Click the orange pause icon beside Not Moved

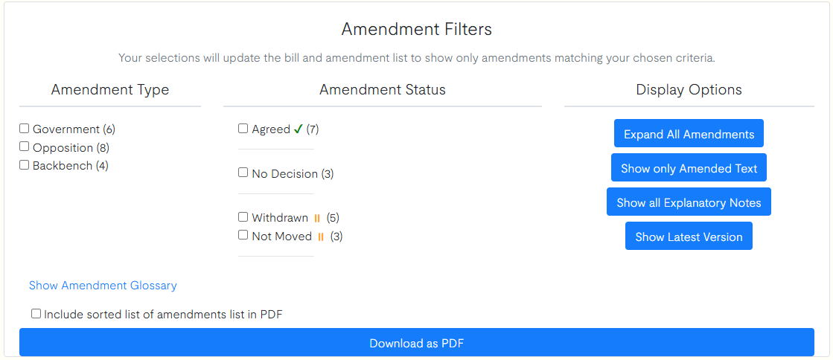point(321,237)
